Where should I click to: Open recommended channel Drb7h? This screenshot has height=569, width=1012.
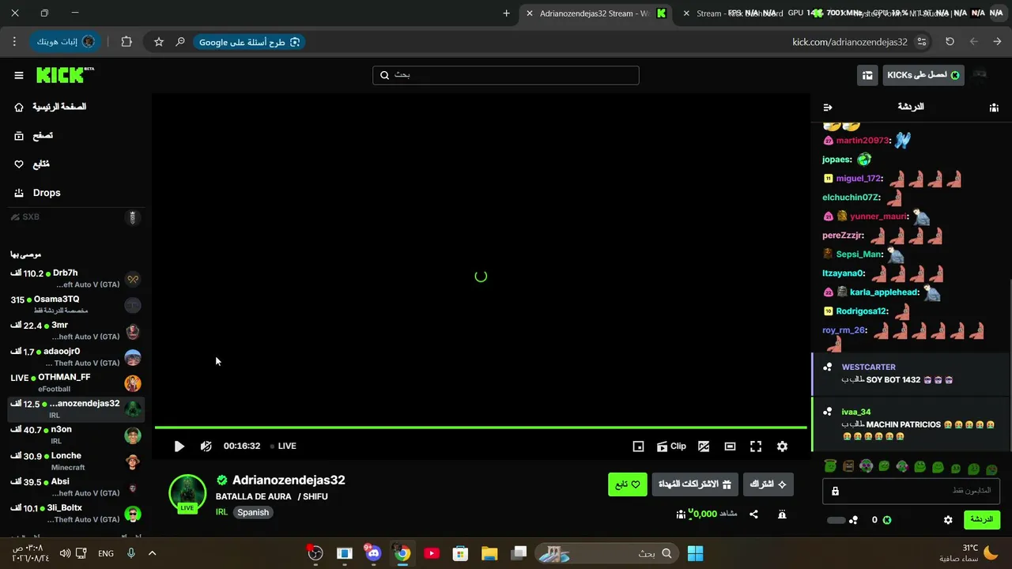[76, 279]
